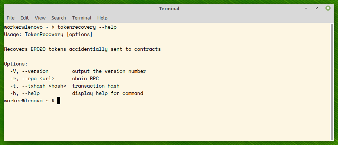Screen dimensions: 338x145
Task: Click the vertical scrollbar of the terminal
Action: click(x=332, y=81)
